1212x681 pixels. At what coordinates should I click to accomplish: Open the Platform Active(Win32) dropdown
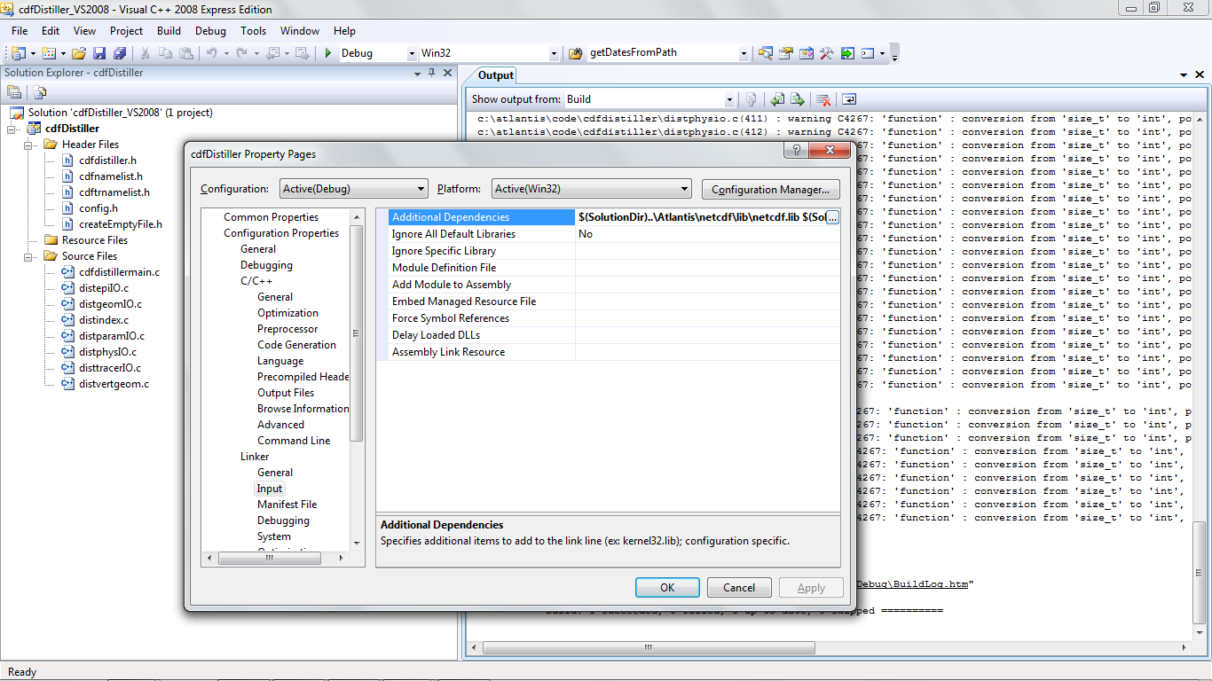coord(592,189)
